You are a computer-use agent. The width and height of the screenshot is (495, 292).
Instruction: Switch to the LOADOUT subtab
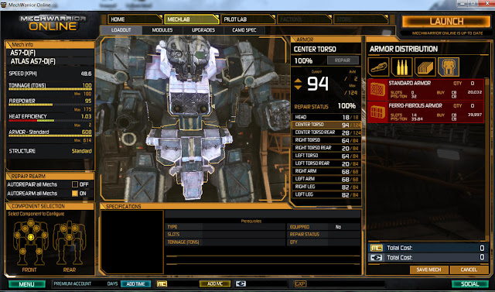[x=121, y=30]
